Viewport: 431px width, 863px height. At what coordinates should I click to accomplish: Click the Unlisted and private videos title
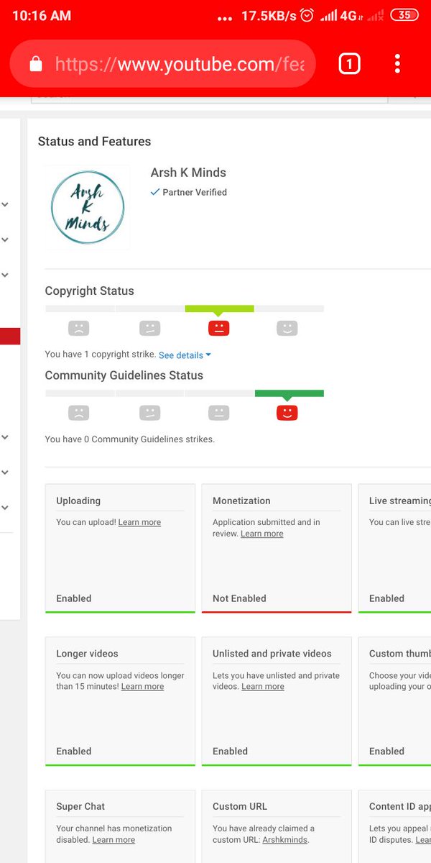pyautogui.click(x=272, y=654)
